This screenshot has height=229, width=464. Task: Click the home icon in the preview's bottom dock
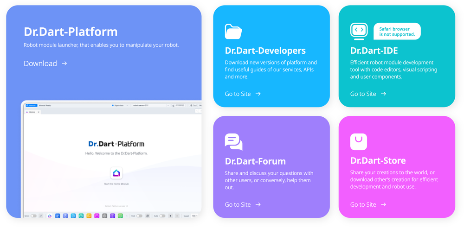pos(50,216)
